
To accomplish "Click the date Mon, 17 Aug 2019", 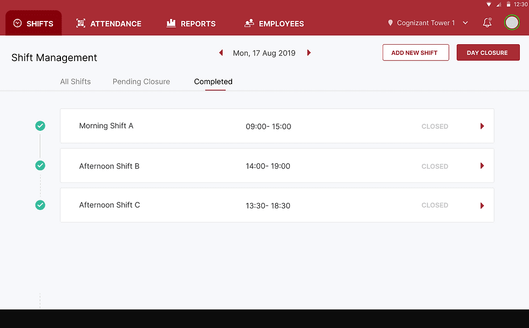I will (264, 53).
